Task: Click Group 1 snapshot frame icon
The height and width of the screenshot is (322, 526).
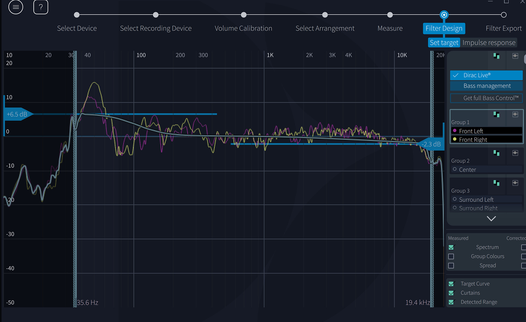Action: tap(515, 114)
